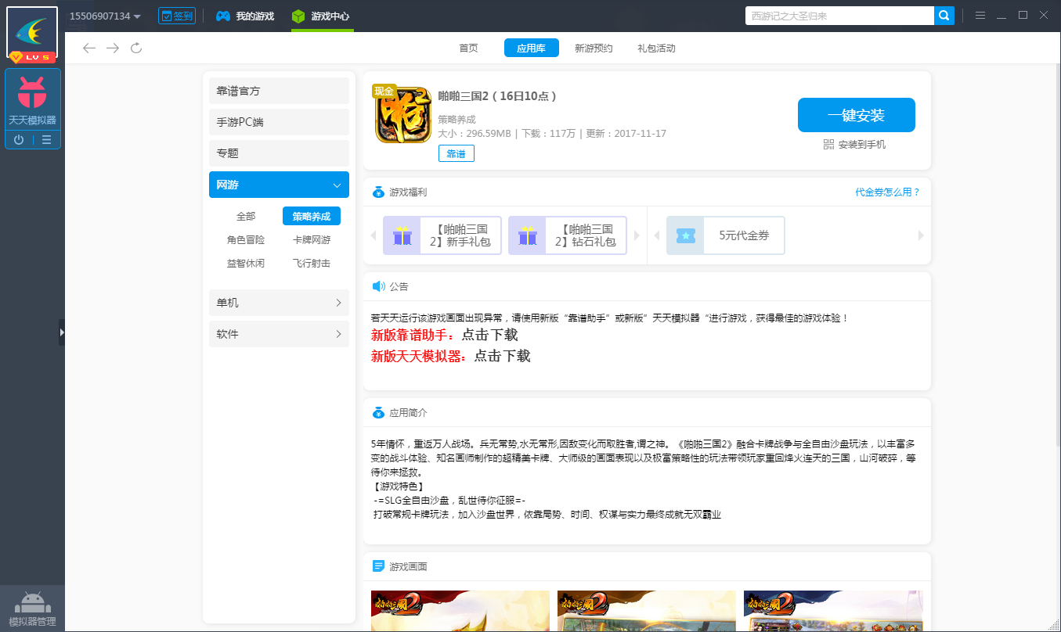1061x632 pixels.
Task: Click the LV 5 level badge
Action: point(32,57)
